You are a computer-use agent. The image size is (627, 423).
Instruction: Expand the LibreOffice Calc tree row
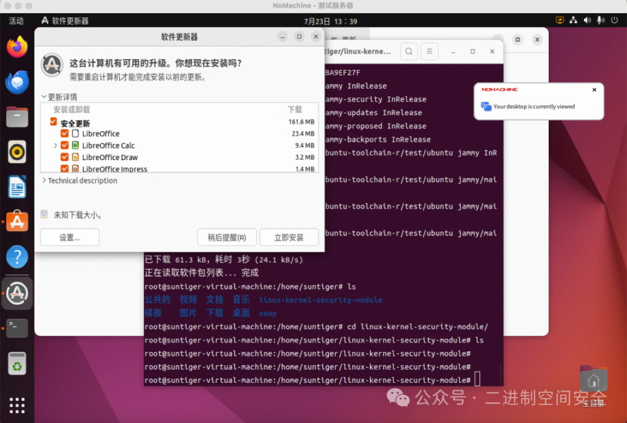tap(55, 146)
